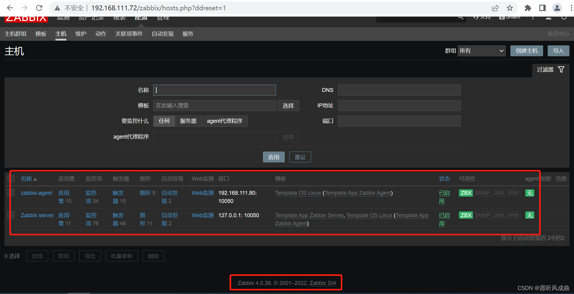Viewport: 574px width, 294px height.
Task: Click the forward navigation arrow
Action: click(x=25, y=8)
